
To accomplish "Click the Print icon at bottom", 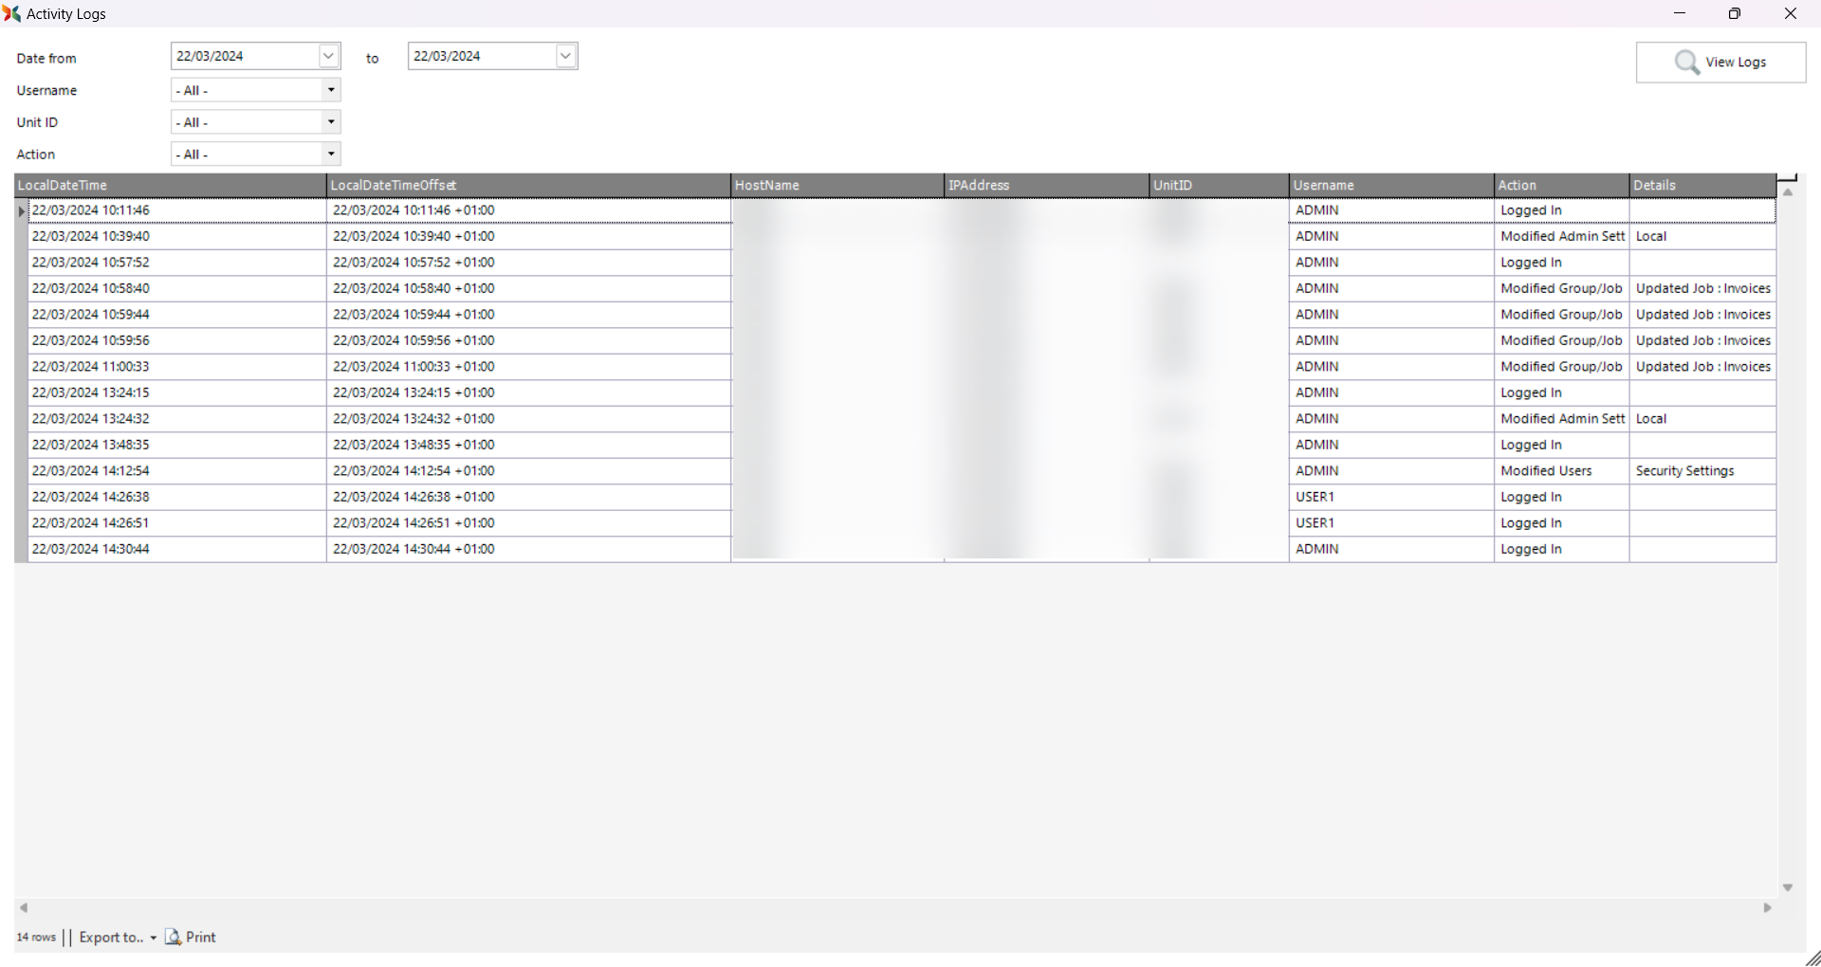I will point(174,938).
